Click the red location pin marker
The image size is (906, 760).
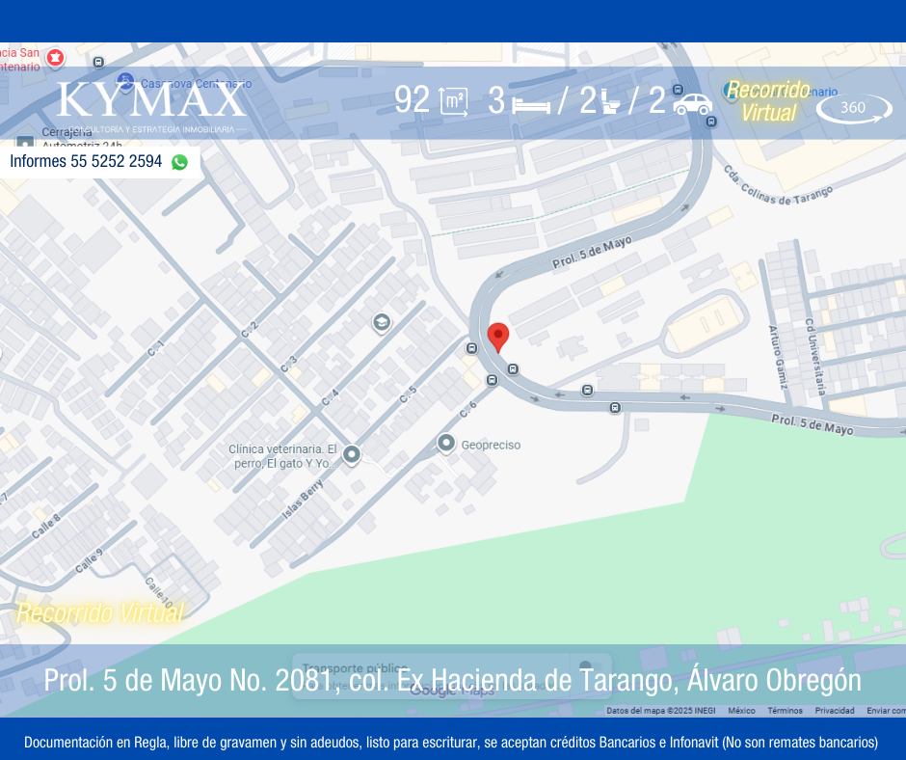point(498,338)
